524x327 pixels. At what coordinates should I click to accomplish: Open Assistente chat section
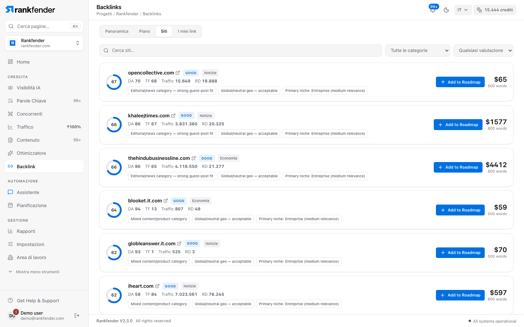coord(44,192)
